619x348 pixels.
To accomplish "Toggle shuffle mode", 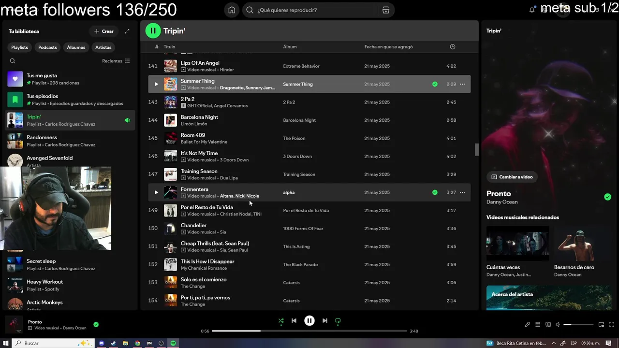I will point(281,320).
